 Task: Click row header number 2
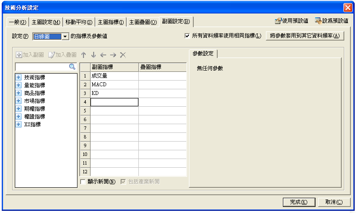click(x=85, y=85)
